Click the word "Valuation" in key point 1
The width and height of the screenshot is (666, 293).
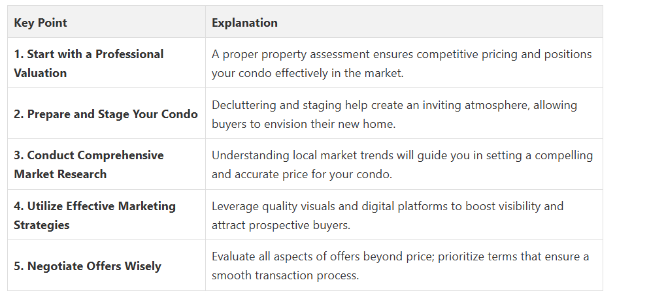point(41,73)
